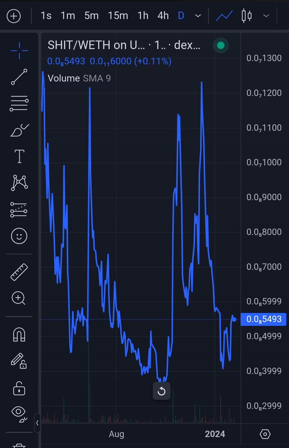Click the +0.11% price change value
The width and height of the screenshot is (289, 448).
click(x=153, y=61)
